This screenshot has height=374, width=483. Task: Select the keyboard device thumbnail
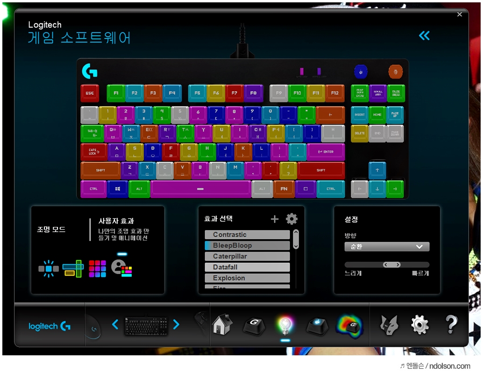coord(146,326)
